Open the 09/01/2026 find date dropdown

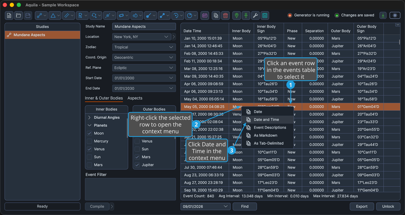(205, 206)
